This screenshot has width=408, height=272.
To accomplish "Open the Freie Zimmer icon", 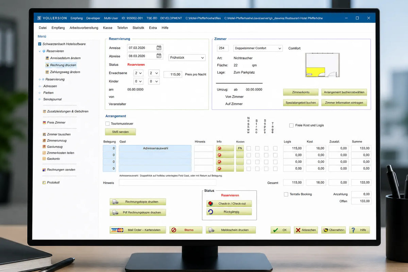I will pyautogui.click(x=44, y=122).
